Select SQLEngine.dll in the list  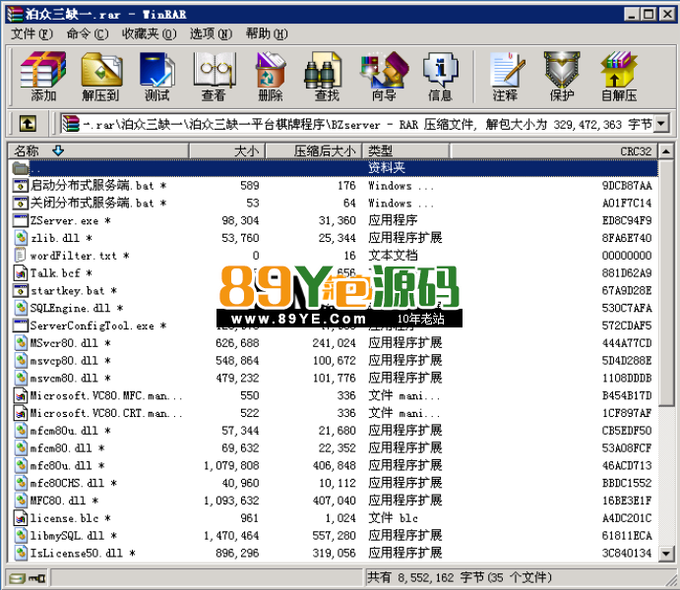[x=333, y=308]
